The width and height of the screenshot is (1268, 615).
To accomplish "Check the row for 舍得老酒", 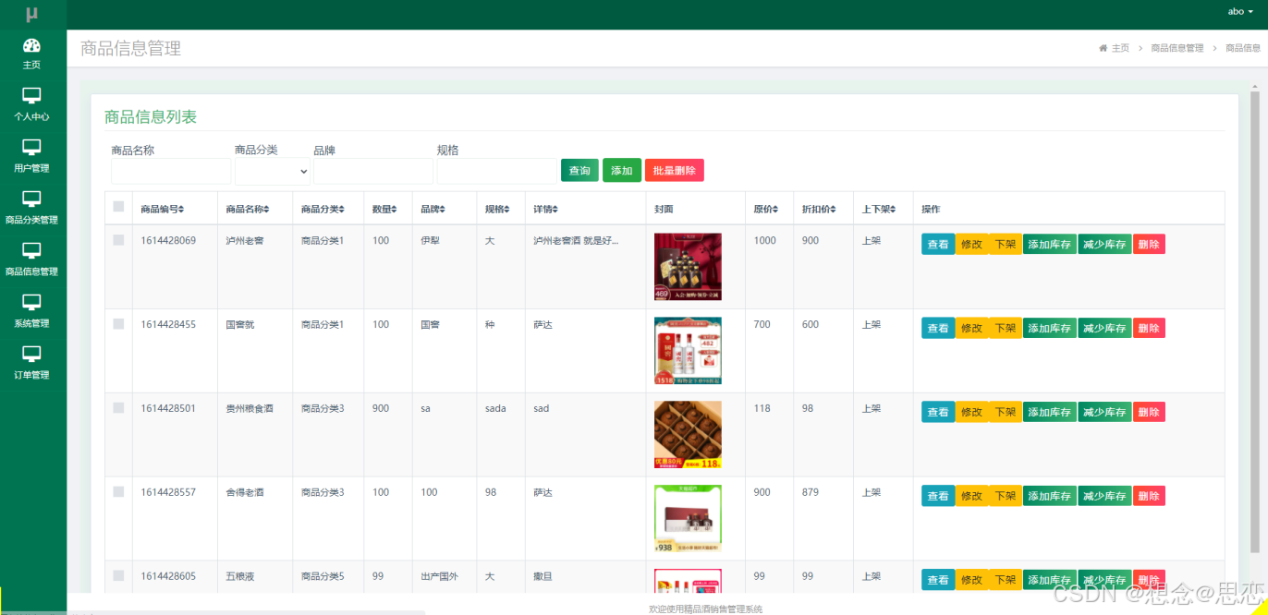I will coord(118,492).
